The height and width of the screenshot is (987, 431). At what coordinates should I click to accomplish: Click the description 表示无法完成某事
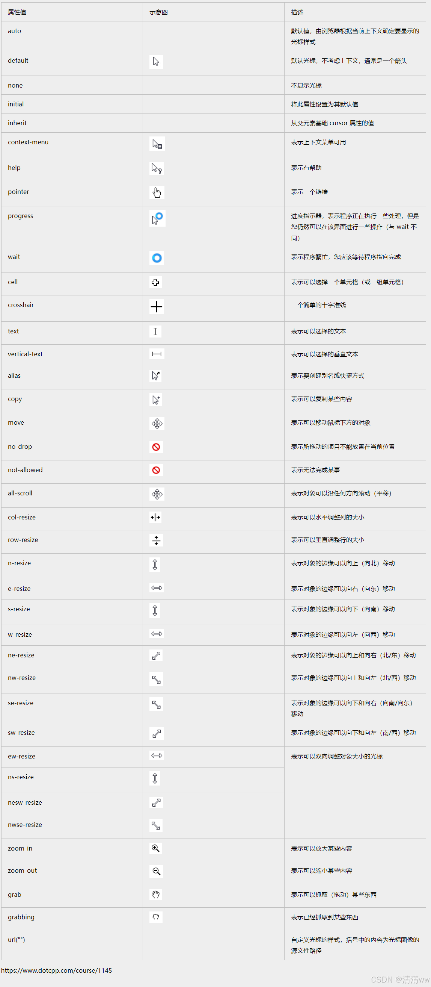point(315,470)
